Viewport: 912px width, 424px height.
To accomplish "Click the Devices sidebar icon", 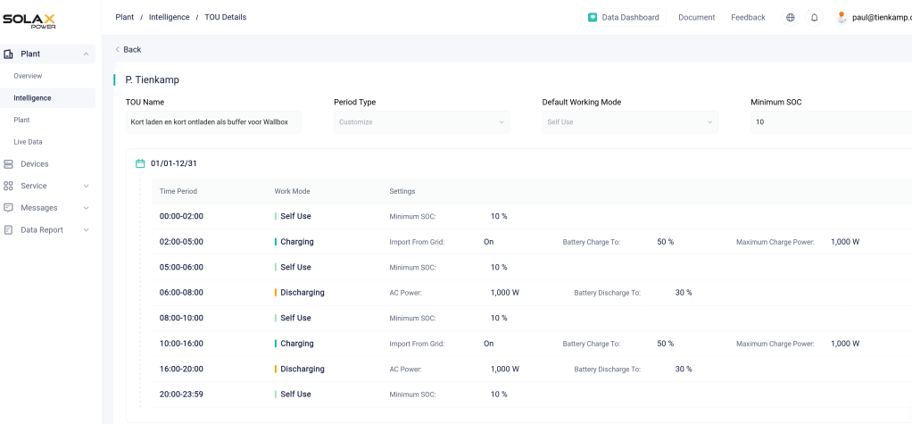I will click(9, 164).
